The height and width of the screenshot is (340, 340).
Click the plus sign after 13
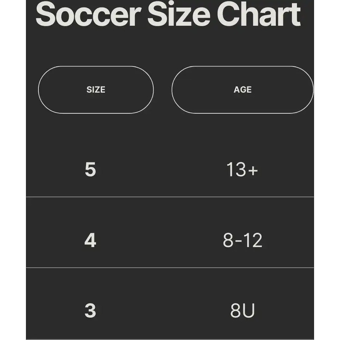253,170
